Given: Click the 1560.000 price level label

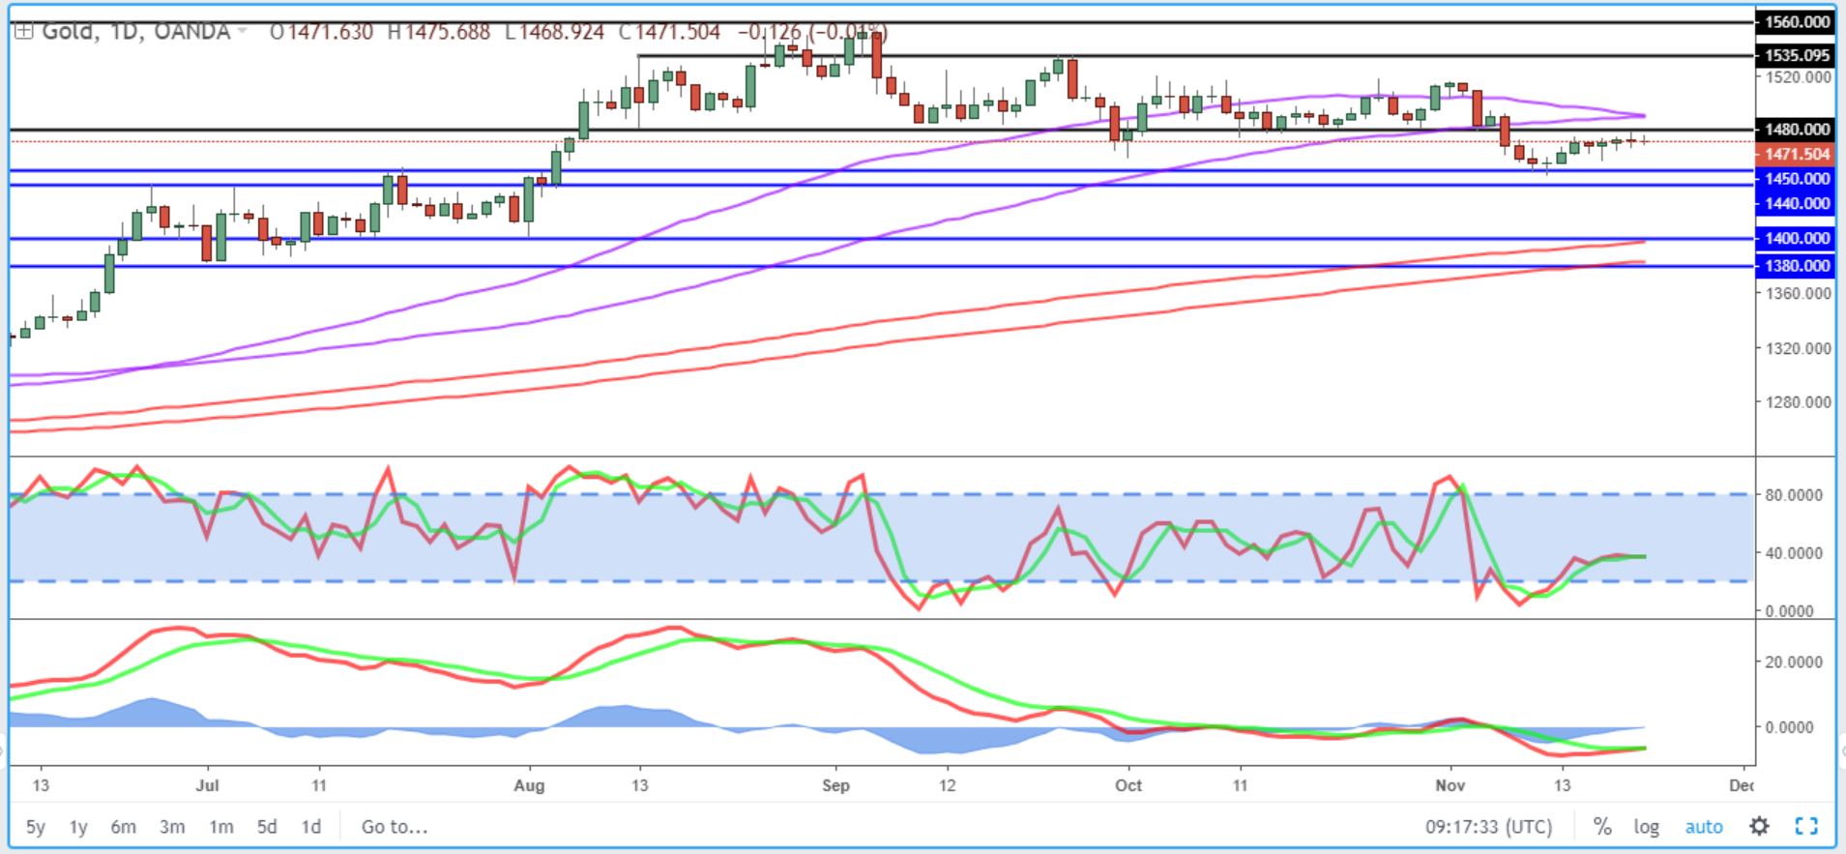Looking at the screenshot, I should (x=1796, y=21).
